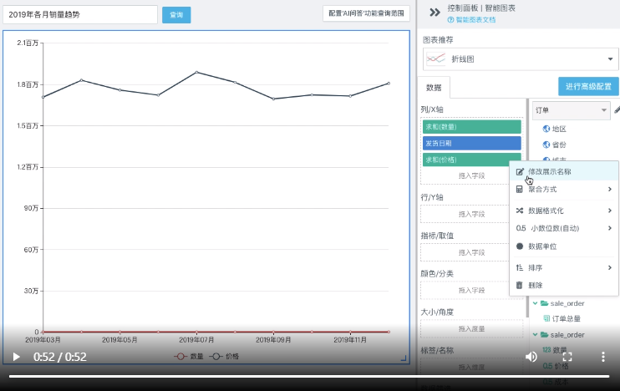This screenshot has height=391, width=620.
Task: Open 配置'AI问答'功能查询范围 settings
Action: point(366,13)
